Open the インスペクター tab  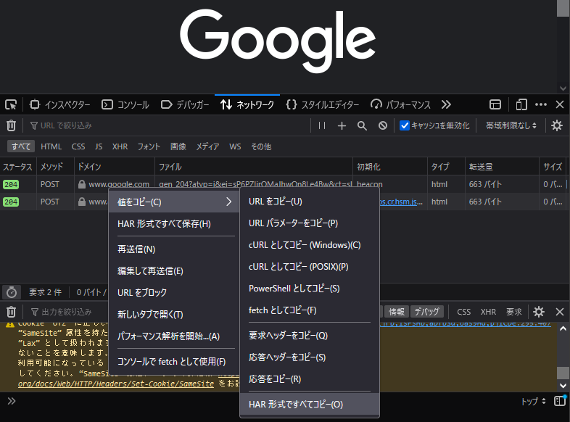coord(59,104)
